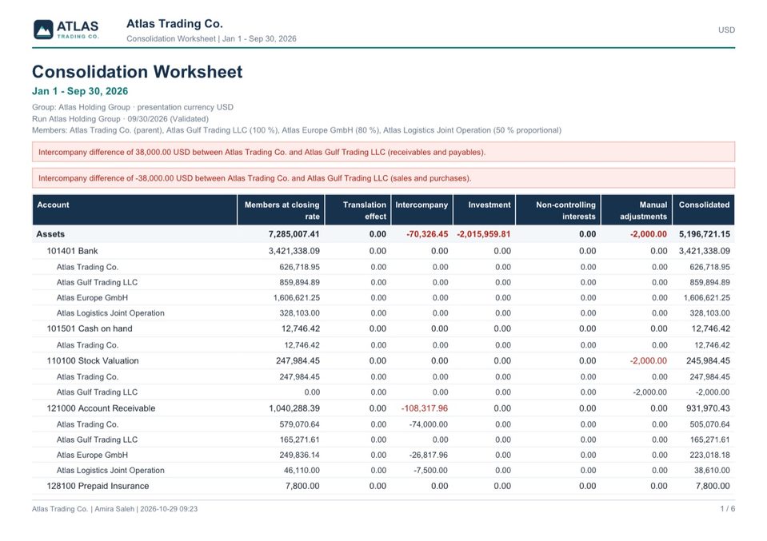
Task: Select the '121000 Account Receivable' row label
Action: pyautogui.click(x=101, y=408)
